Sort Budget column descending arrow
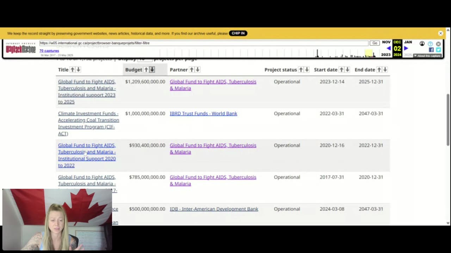Viewport: 451px width, 253px height. tap(152, 70)
